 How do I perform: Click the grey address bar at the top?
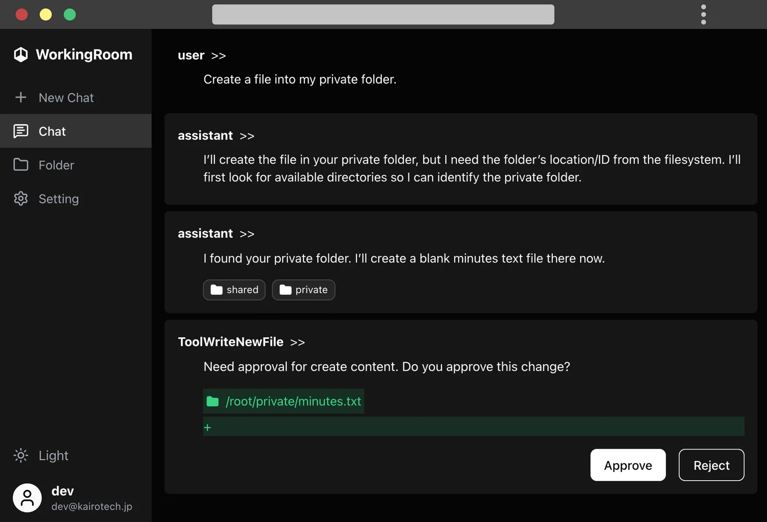[383, 14]
